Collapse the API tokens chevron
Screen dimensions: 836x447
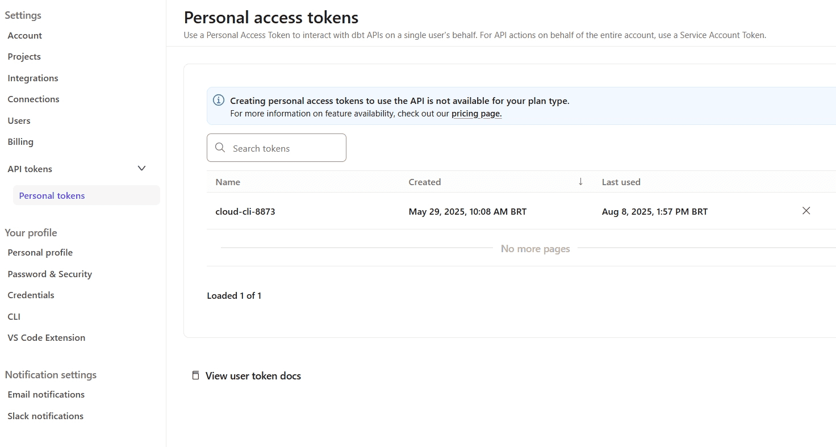[142, 168]
